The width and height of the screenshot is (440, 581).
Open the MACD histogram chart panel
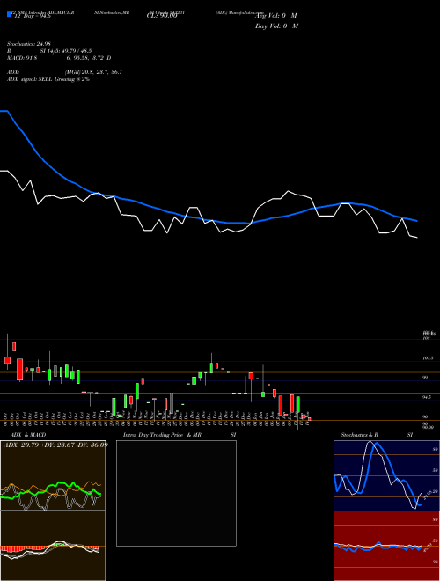pyautogui.click(x=53, y=546)
